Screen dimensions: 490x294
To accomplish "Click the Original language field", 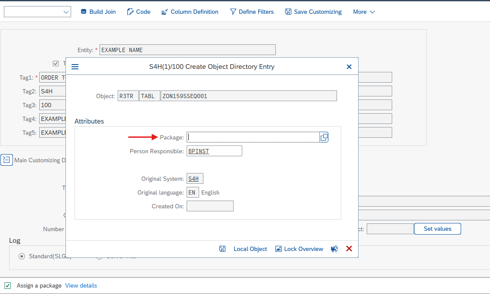I will 193,192.
